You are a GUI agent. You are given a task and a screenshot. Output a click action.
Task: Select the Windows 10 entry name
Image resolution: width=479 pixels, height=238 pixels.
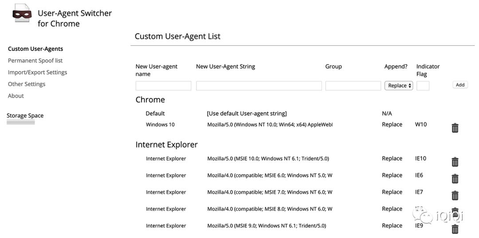coord(161,125)
